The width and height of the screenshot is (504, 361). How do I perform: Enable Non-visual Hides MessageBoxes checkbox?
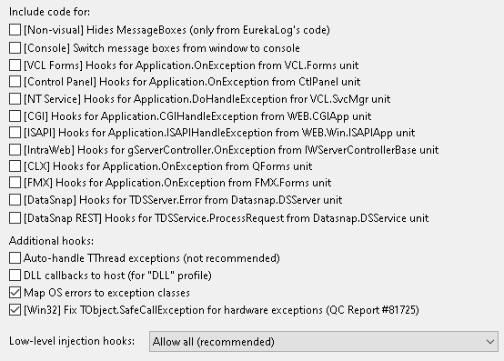coord(15,30)
